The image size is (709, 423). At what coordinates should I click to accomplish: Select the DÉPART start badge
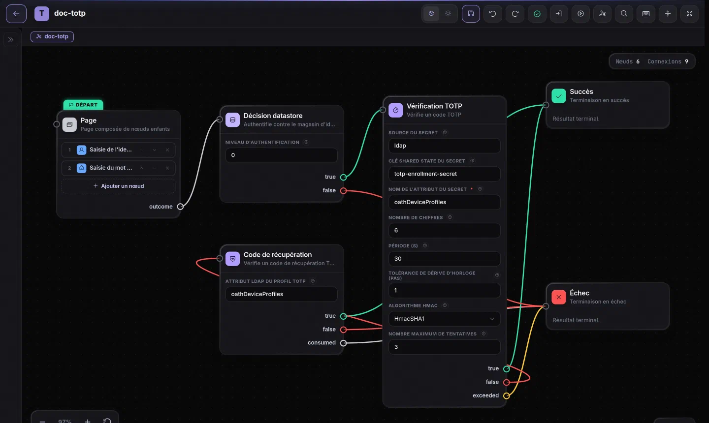(83, 105)
